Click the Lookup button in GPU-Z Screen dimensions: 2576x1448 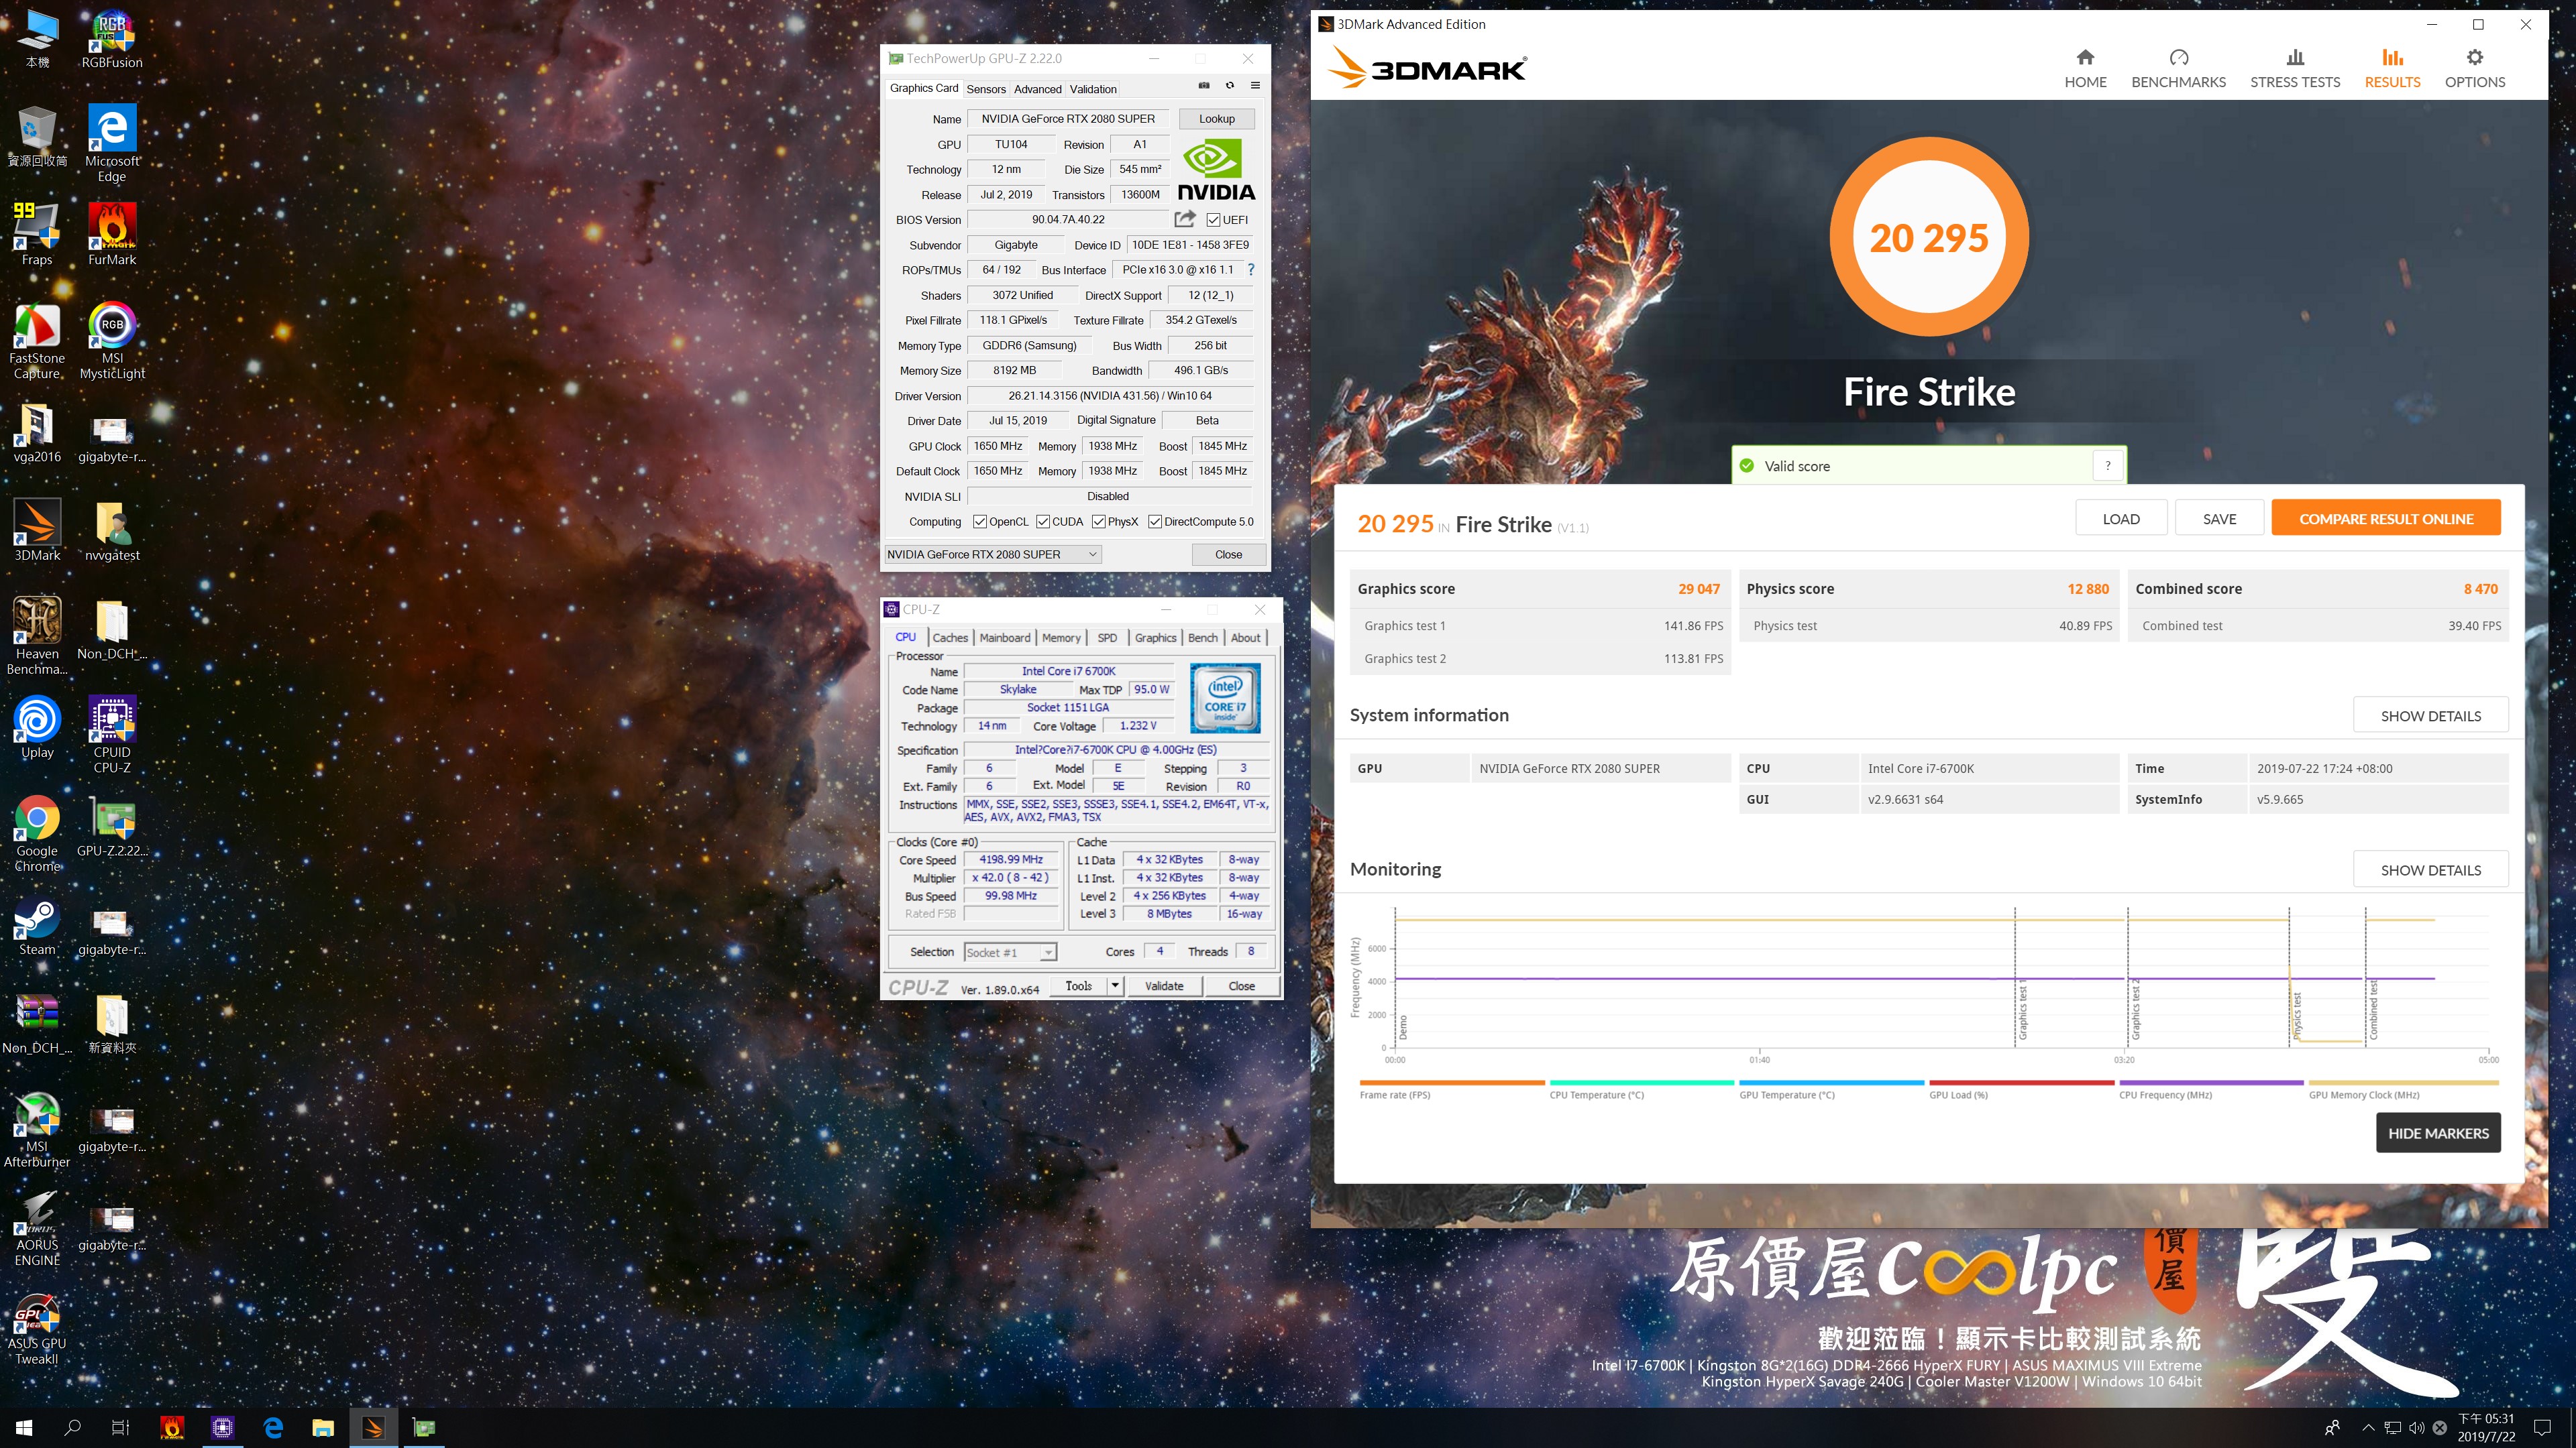click(1217, 118)
